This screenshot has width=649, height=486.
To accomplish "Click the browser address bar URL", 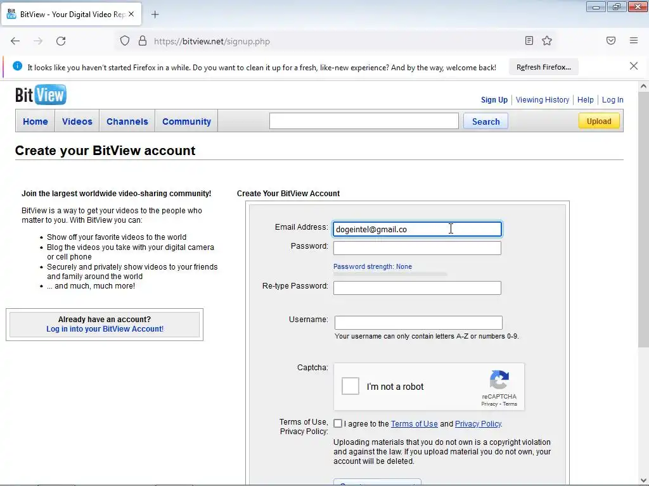I will 212,41.
